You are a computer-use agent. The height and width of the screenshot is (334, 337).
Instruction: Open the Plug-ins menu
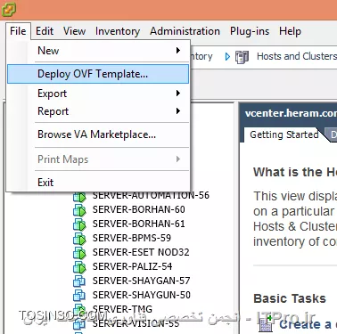(x=250, y=31)
